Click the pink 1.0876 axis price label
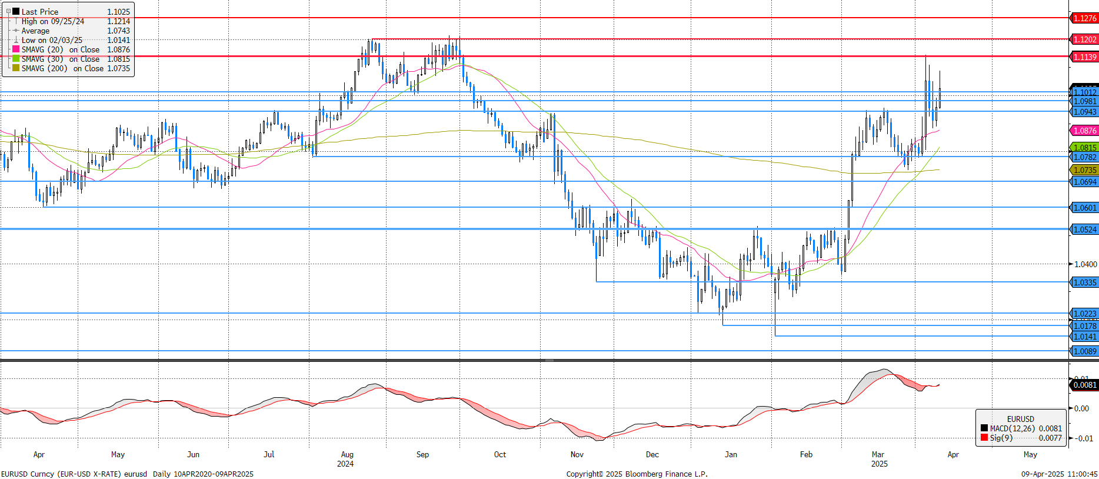Image resolution: width=1099 pixels, height=479 pixels. [1084, 131]
